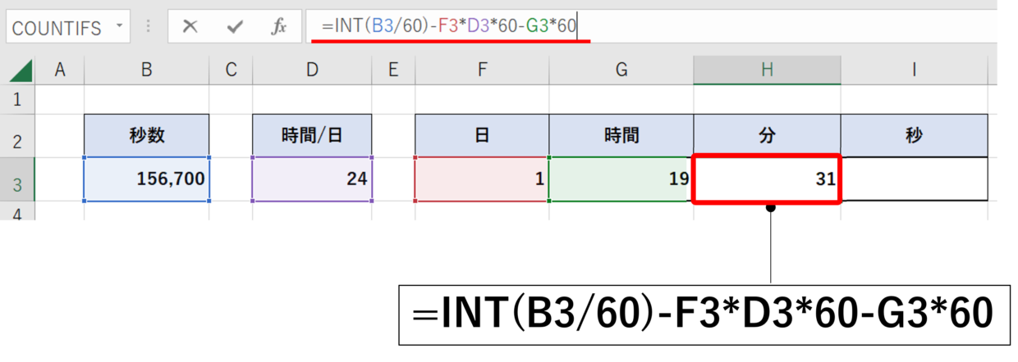1018x362 pixels.
Task: Click cell B3 containing 156,700
Action: pyautogui.click(x=147, y=179)
